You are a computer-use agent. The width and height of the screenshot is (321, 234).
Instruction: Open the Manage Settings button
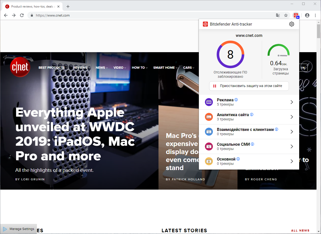pyautogui.click(x=19, y=229)
